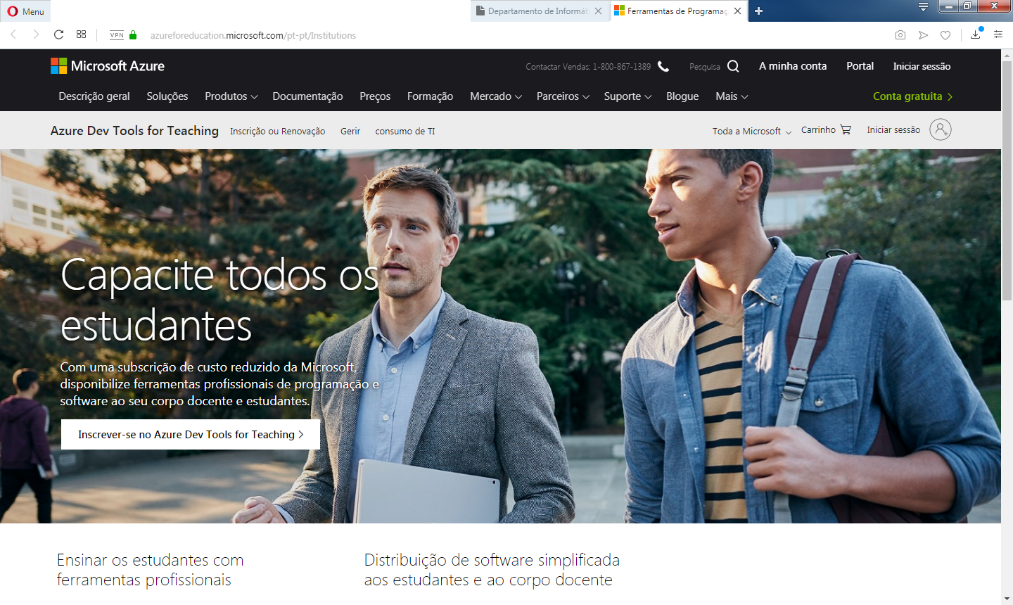Open the Opera Menu button

[x=25, y=11]
